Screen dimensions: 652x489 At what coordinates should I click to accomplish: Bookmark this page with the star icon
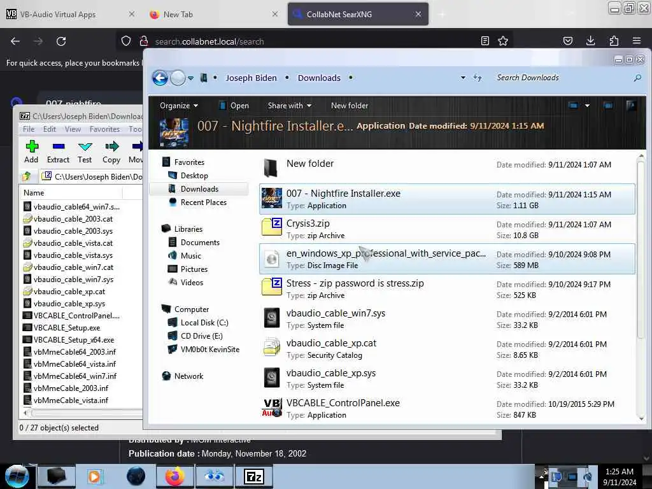tap(503, 41)
